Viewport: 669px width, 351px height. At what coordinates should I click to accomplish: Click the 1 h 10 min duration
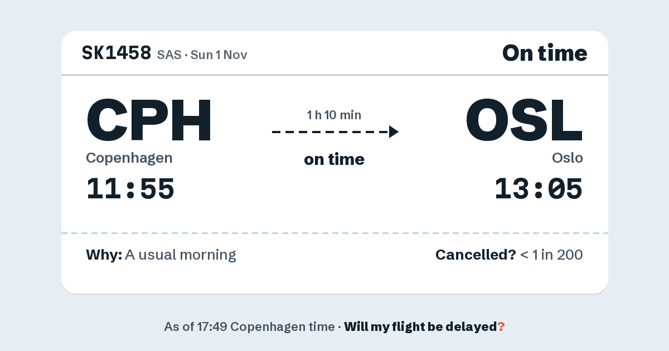(x=334, y=115)
